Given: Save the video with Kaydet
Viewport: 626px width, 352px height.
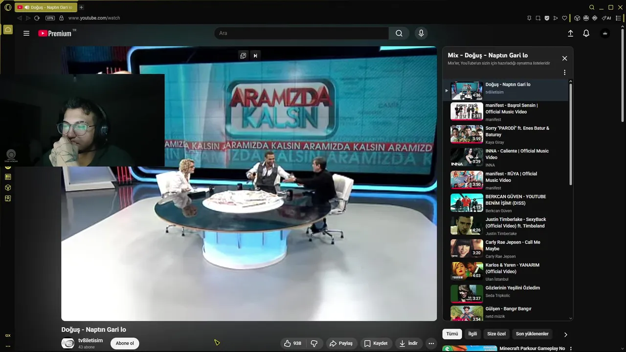Looking at the screenshot, I should point(376,343).
